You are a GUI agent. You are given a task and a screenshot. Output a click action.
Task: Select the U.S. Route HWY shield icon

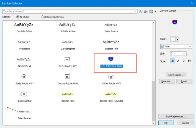(67, 59)
